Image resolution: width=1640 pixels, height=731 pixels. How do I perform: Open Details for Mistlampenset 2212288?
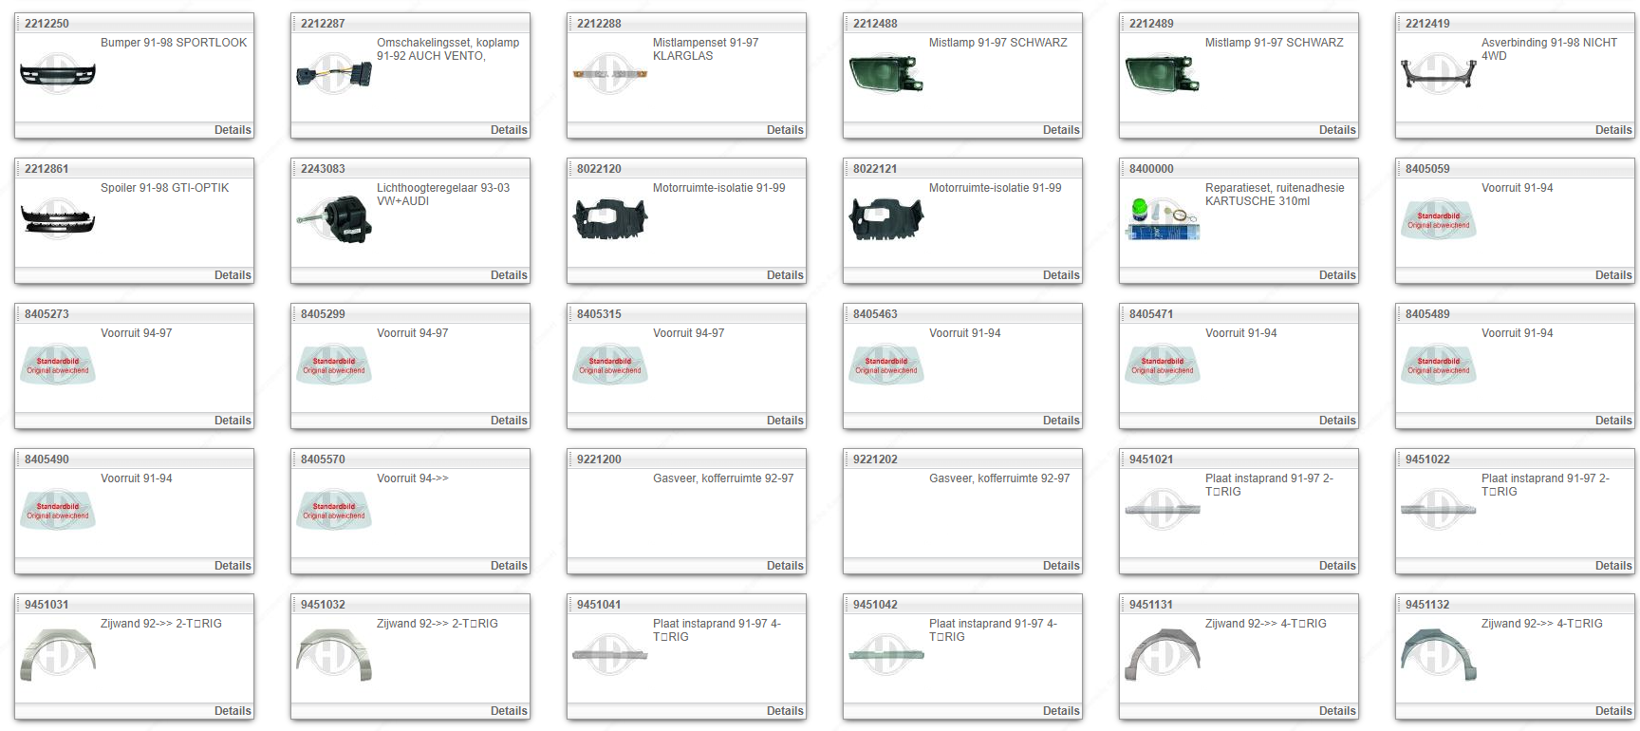tap(785, 130)
